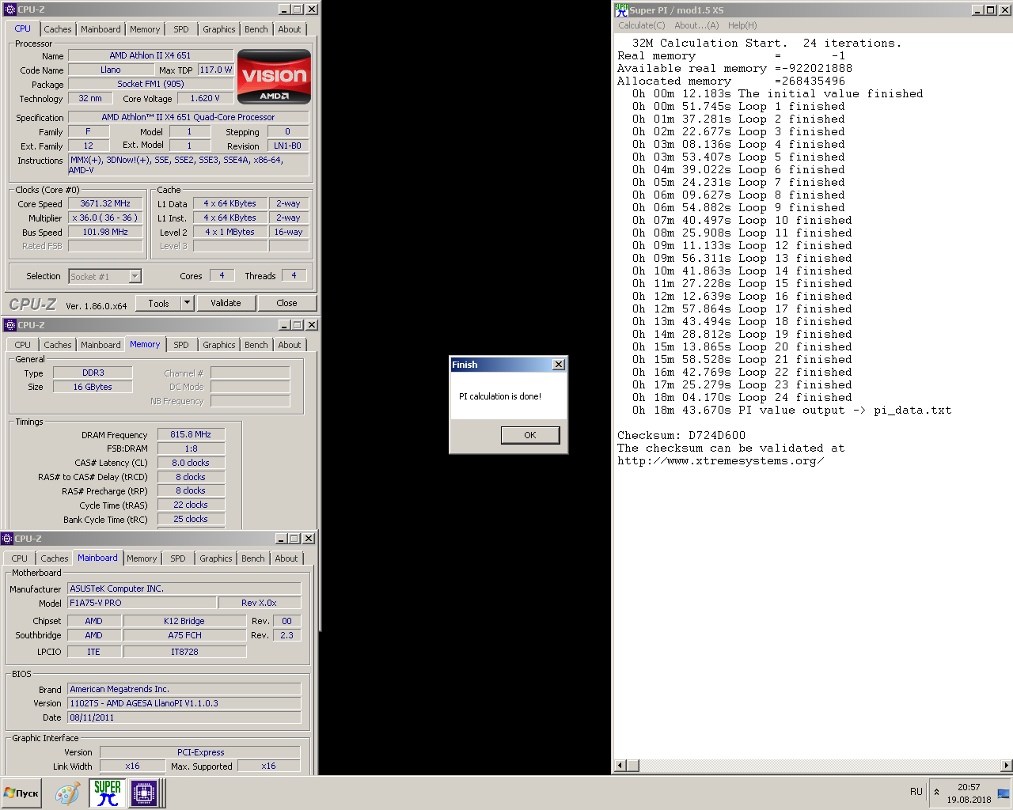Click the xtremesystems.org URL text in Super PI
The image size is (1013, 810).
pyautogui.click(x=721, y=460)
